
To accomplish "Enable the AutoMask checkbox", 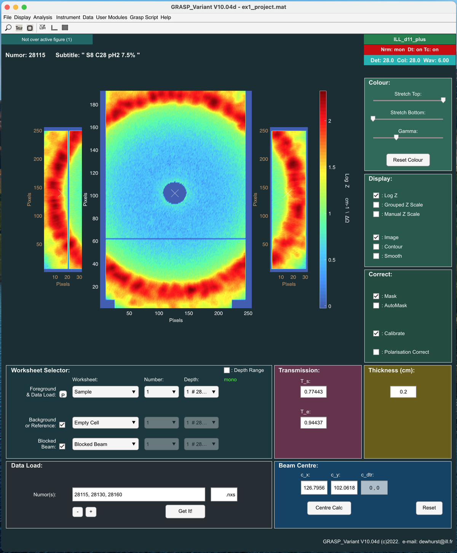I will (x=376, y=305).
